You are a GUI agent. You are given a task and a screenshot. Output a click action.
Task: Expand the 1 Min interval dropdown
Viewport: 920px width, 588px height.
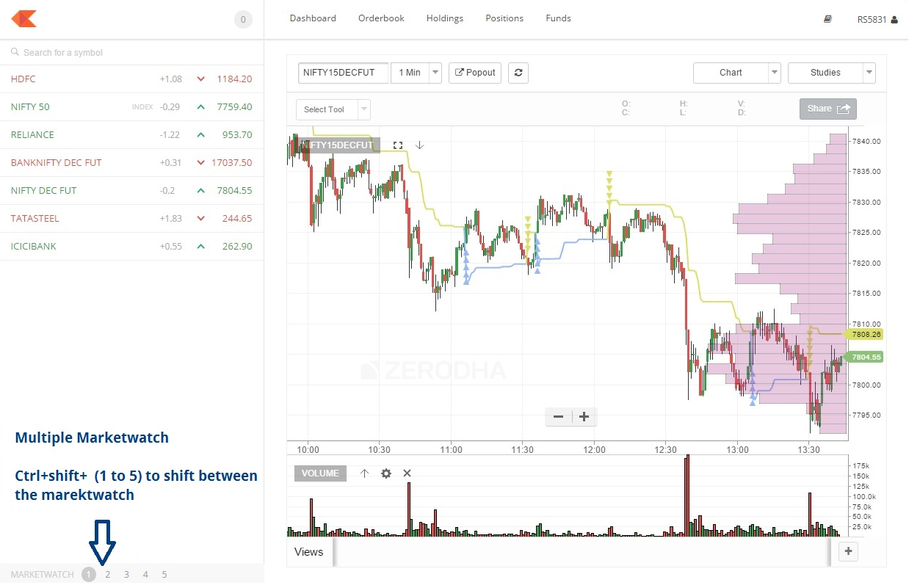pos(435,73)
